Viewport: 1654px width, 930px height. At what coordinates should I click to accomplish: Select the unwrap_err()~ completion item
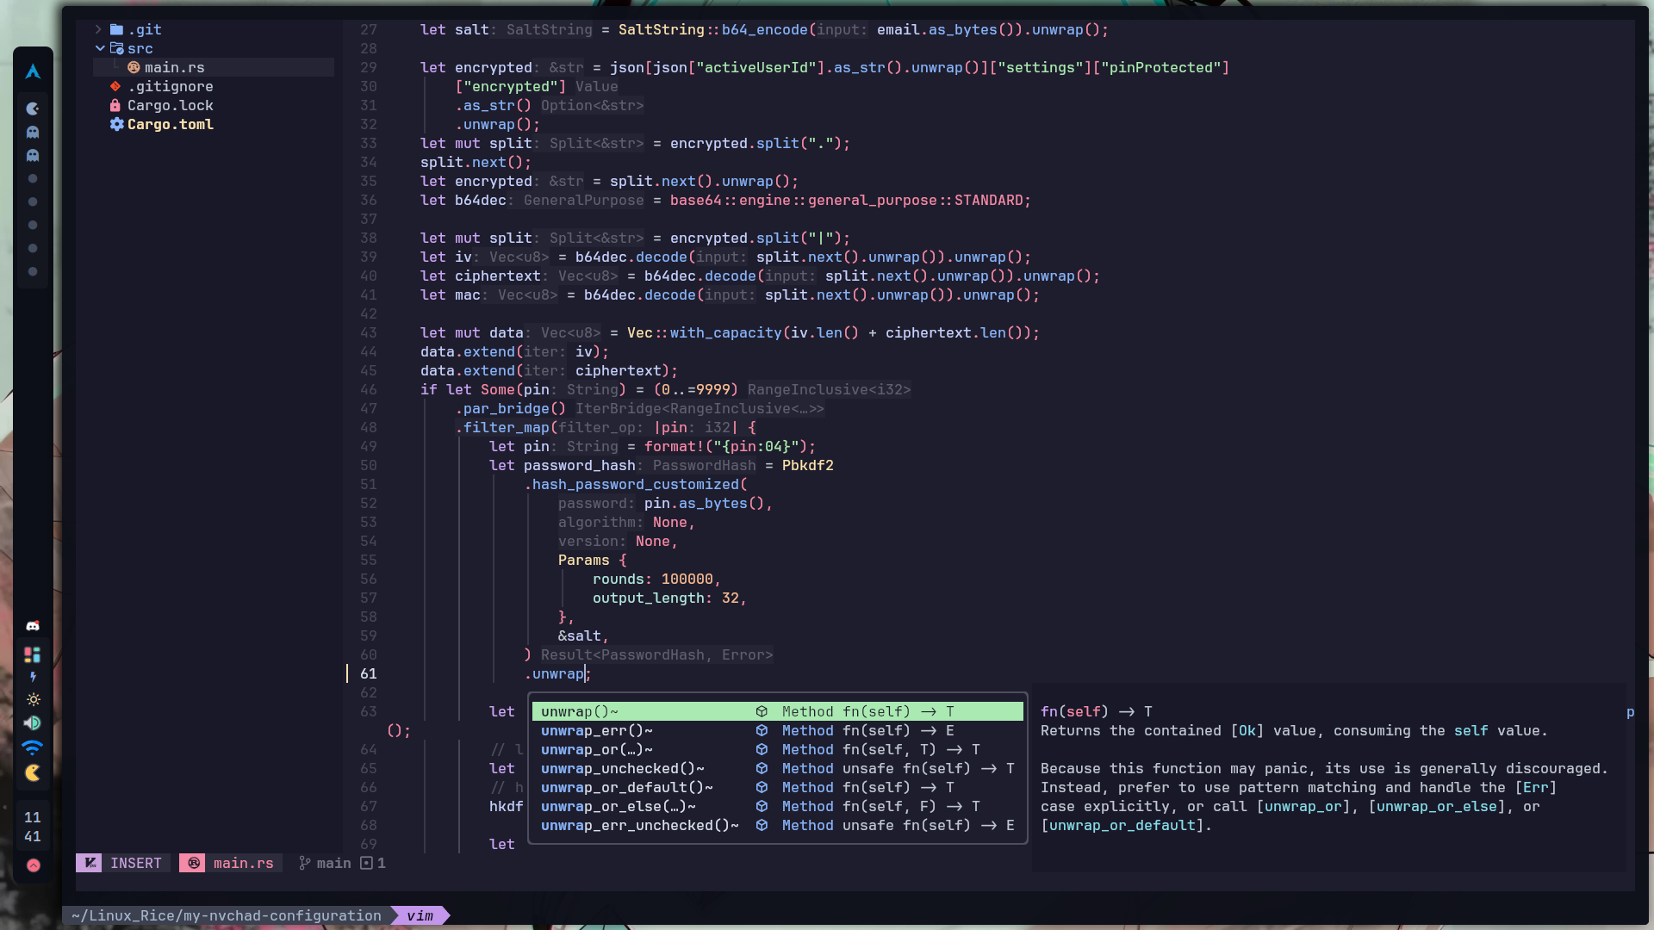click(777, 730)
